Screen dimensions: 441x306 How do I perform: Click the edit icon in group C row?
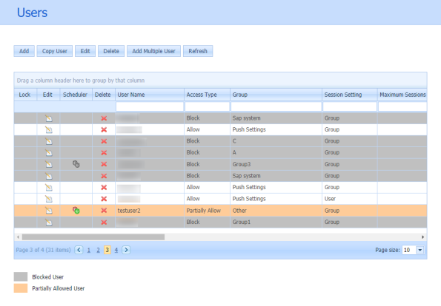49,141
